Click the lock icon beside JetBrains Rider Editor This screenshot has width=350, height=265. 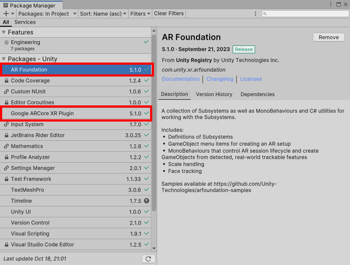point(7,135)
